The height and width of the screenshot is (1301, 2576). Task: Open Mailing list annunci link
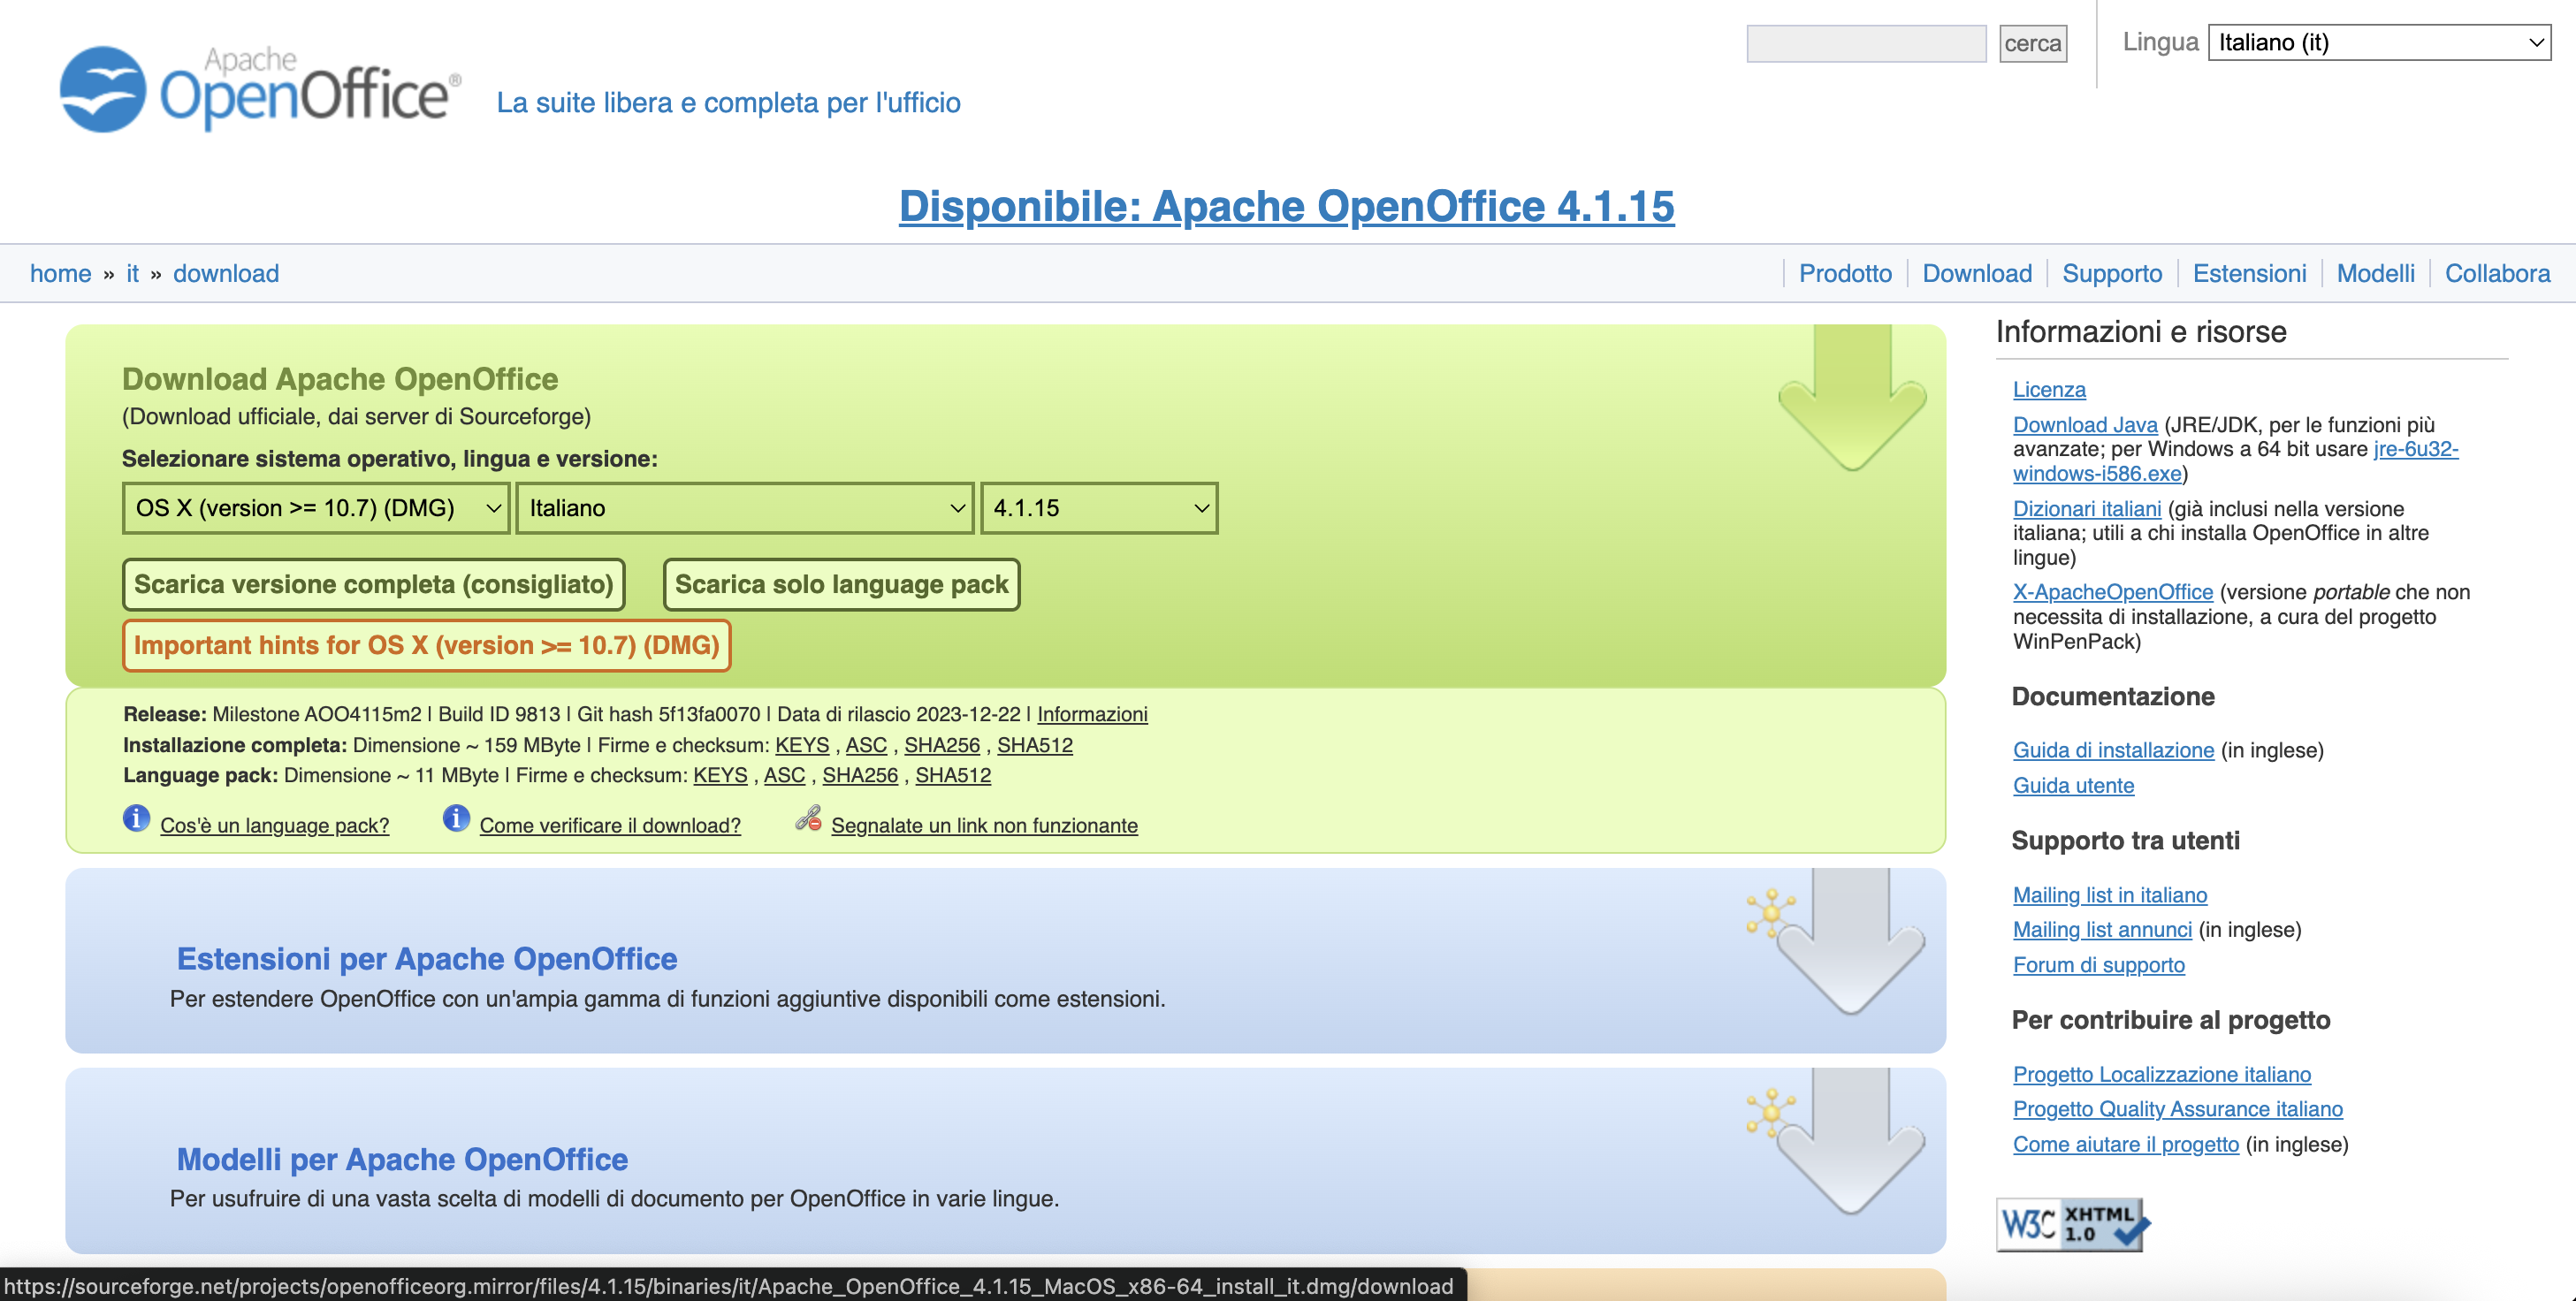pyautogui.click(x=2102, y=929)
